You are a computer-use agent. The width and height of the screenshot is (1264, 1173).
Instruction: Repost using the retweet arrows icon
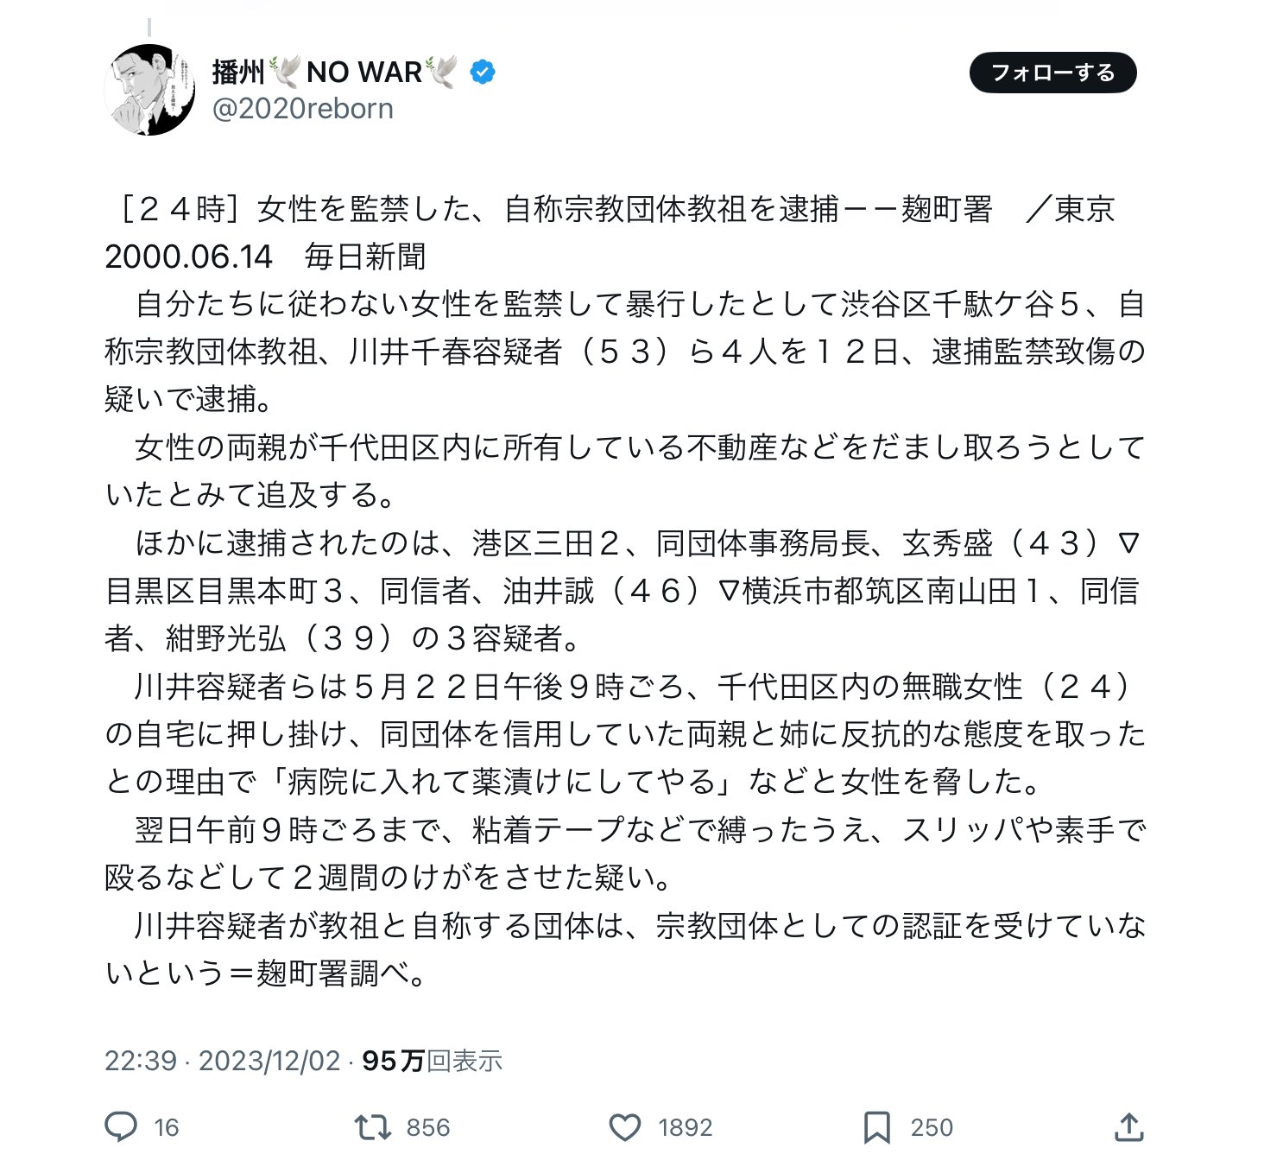[x=373, y=1127]
